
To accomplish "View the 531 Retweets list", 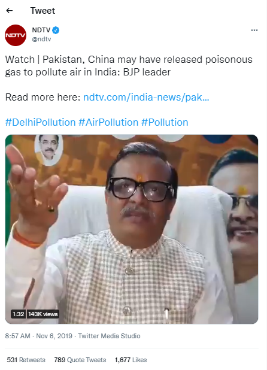I will 26,360.
